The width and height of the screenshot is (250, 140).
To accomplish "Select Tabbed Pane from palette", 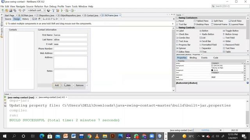I will (201, 21).
